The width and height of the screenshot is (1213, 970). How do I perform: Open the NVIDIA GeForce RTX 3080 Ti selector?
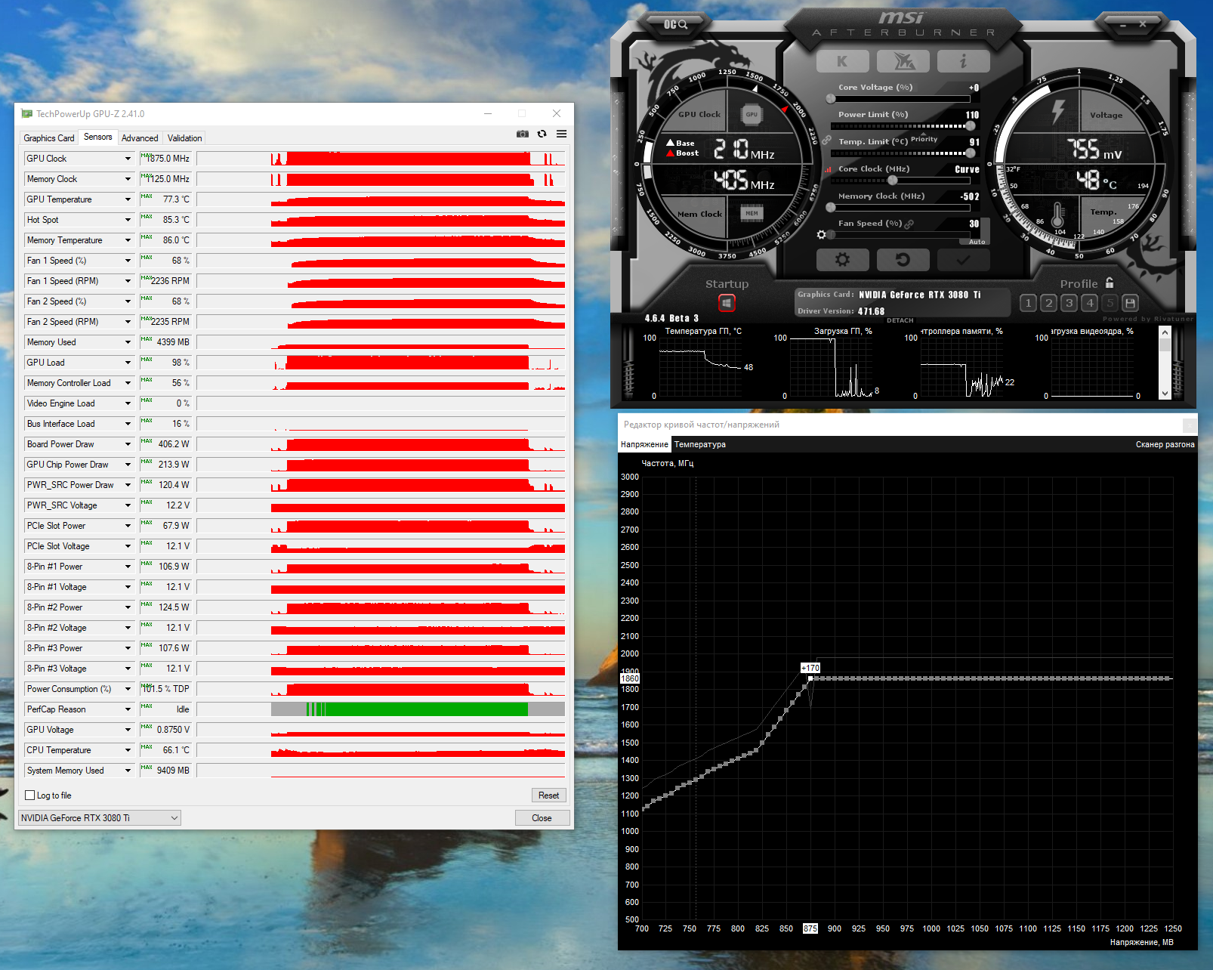[x=100, y=818]
